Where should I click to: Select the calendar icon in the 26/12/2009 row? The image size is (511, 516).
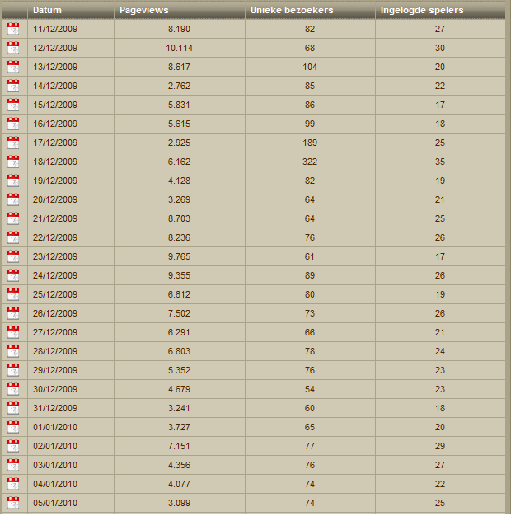(x=13, y=313)
